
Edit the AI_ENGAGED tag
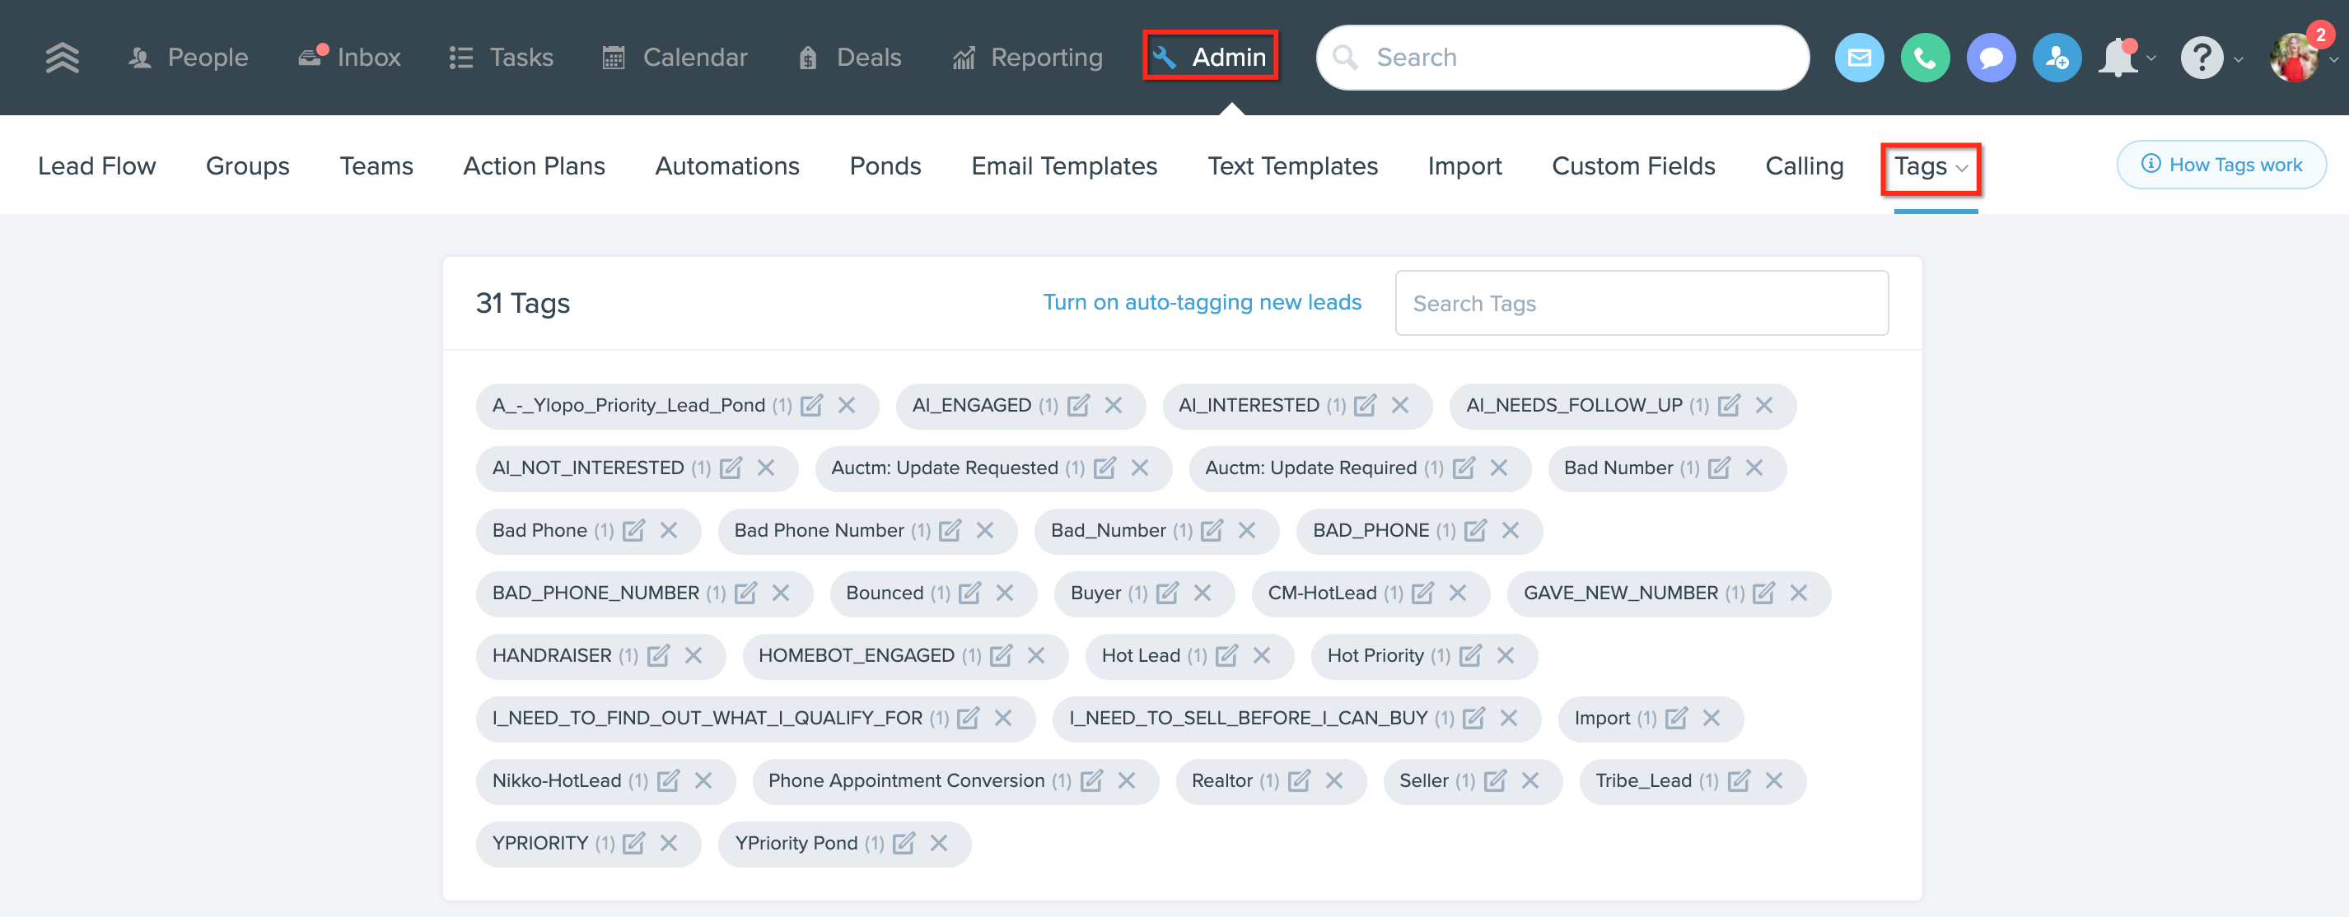pos(1079,405)
